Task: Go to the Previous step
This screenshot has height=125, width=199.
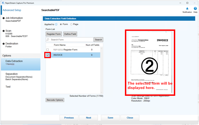Action: [69, 118]
